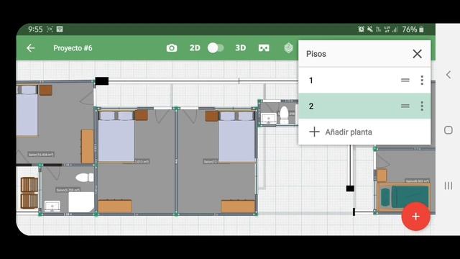Open options menu for floor 1
460x259 pixels.
click(x=422, y=80)
